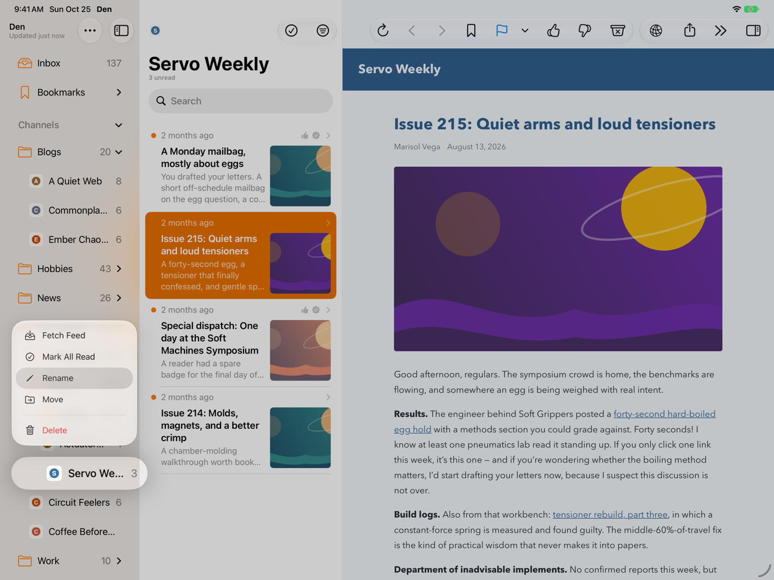Go to previous article arrow

click(x=412, y=30)
